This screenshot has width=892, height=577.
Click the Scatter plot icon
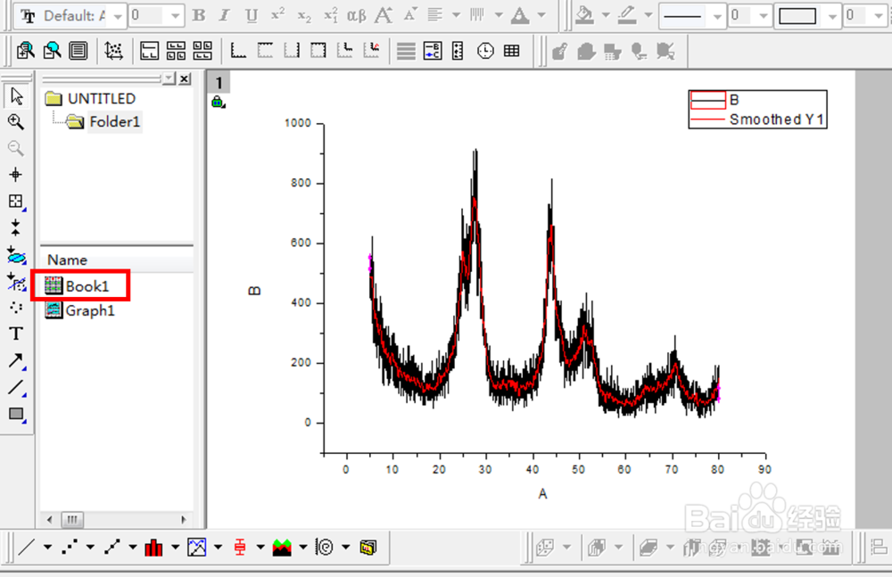tap(70, 548)
